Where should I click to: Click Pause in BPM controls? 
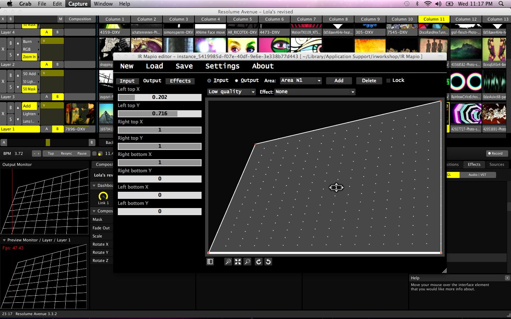tap(82, 153)
